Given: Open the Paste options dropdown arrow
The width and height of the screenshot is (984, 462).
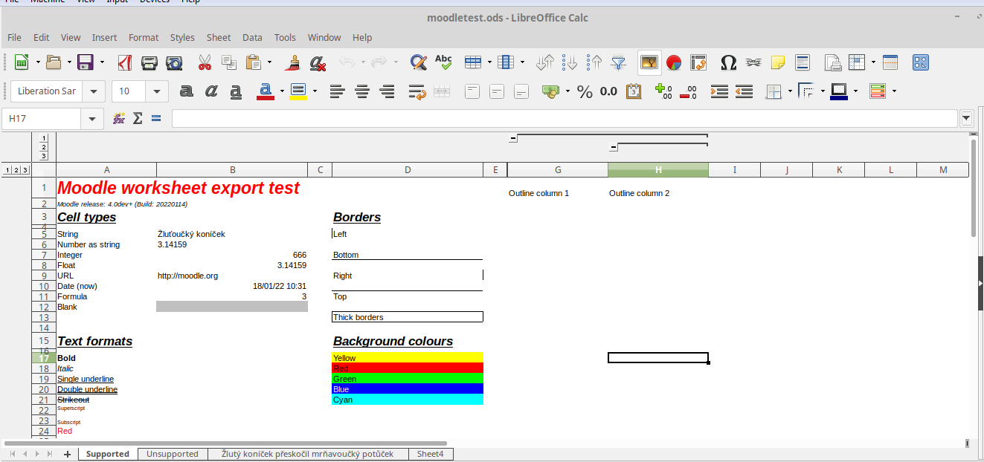Looking at the screenshot, I should (269, 62).
